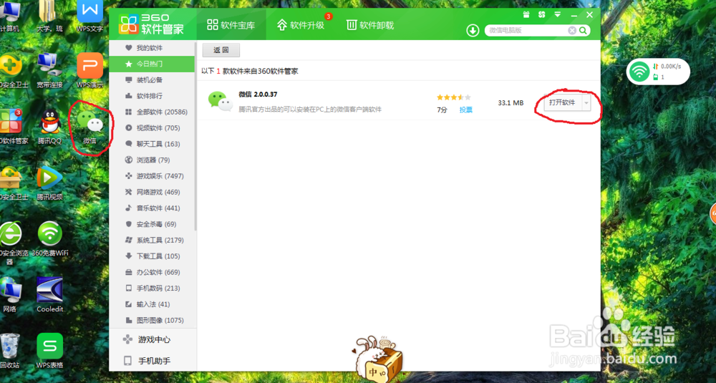Open 手机助手 at sidebar bottom
This screenshot has width=716, height=383.
[153, 361]
